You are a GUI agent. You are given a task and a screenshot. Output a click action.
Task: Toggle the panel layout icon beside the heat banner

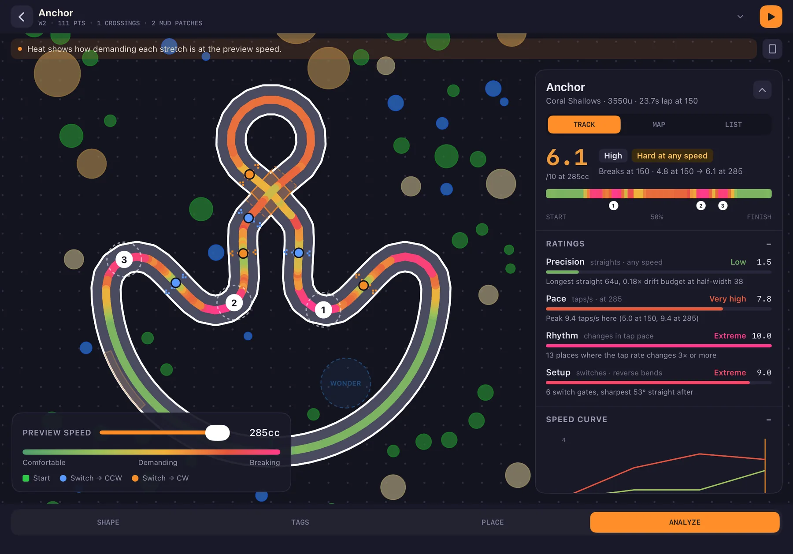point(772,49)
